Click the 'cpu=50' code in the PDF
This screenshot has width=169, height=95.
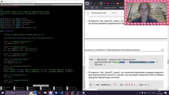(143, 85)
